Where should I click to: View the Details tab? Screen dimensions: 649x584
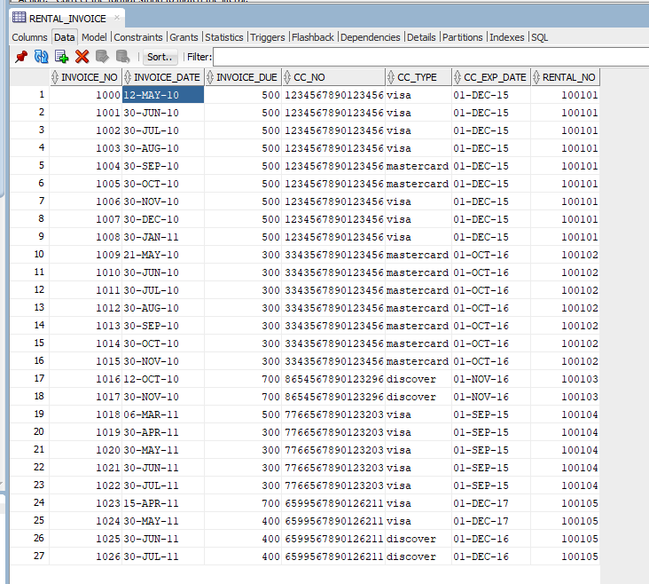[x=421, y=37]
